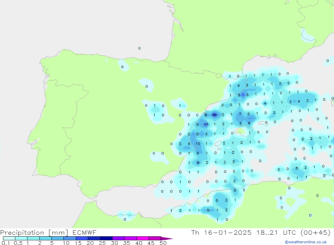Pick the magenta 45–50 mm legend swatch
Image resolution: width=334 pixels, height=245 pixels.
(x=155, y=238)
